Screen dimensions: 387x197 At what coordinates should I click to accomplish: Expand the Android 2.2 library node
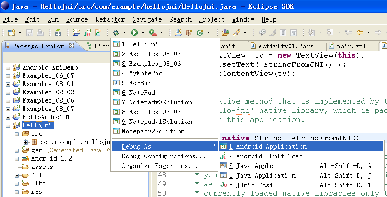[17, 159]
